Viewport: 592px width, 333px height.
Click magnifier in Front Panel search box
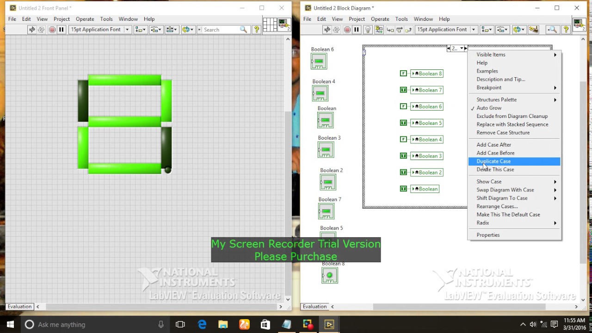(x=243, y=30)
